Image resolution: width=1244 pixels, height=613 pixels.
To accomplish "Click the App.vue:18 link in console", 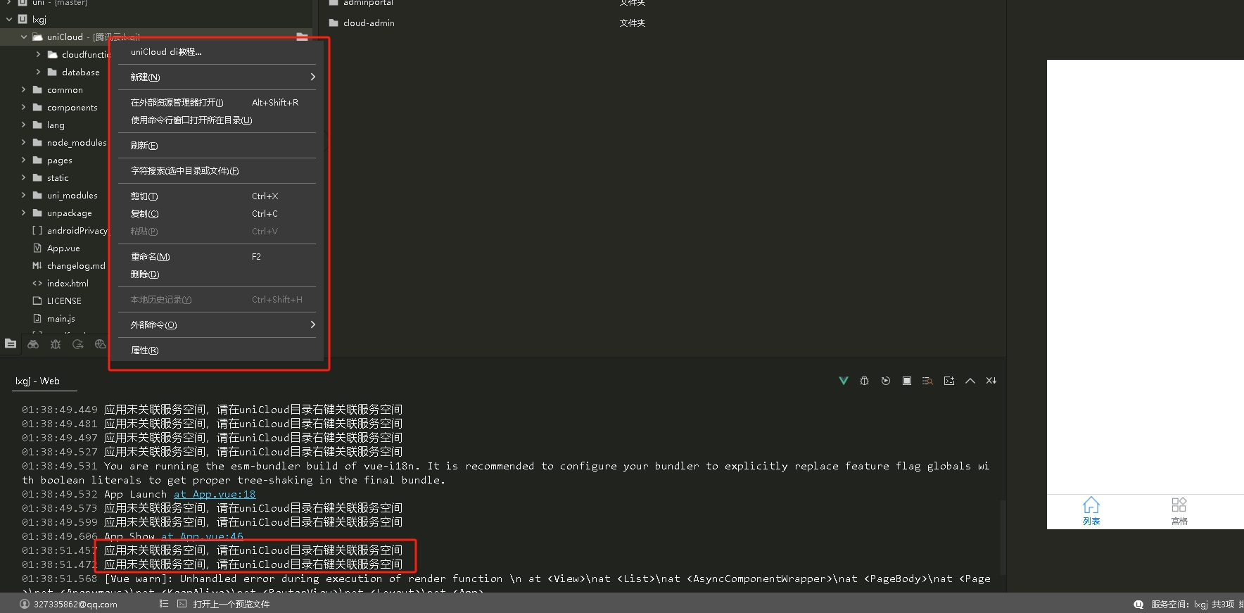I will pyautogui.click(x=215, y=494).
